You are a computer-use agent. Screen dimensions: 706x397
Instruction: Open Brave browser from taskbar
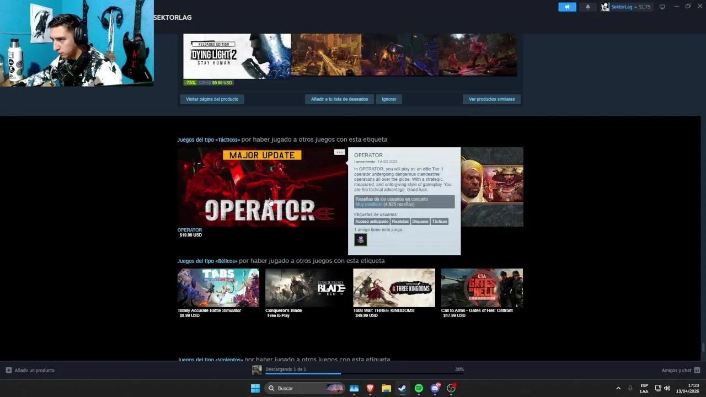click(370, 388)
